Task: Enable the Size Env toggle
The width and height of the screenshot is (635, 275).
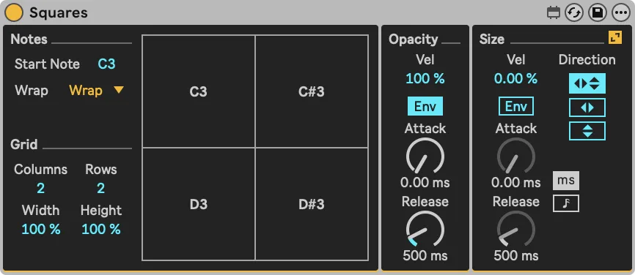Action: click(516, 106)
